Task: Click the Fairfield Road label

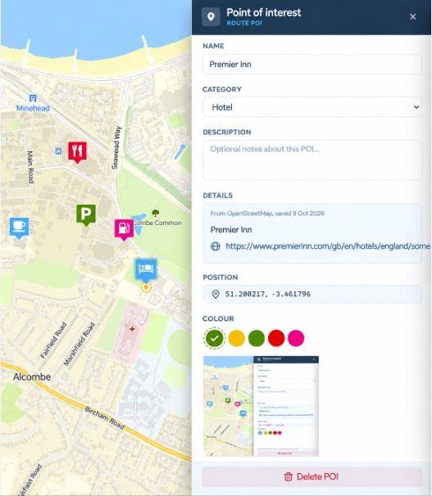Action: click(53, 340)
